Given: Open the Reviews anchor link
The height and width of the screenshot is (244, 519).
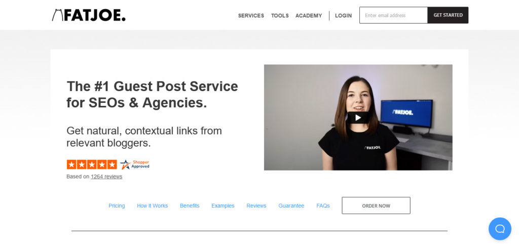Looking at the screenshot, I should coord(256,206).
